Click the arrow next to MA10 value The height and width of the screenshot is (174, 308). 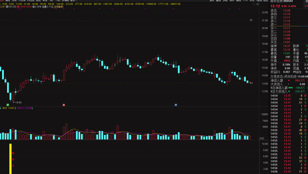click(32, 108)
